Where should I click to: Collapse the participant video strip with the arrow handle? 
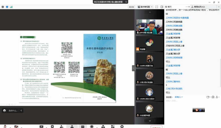133,68
